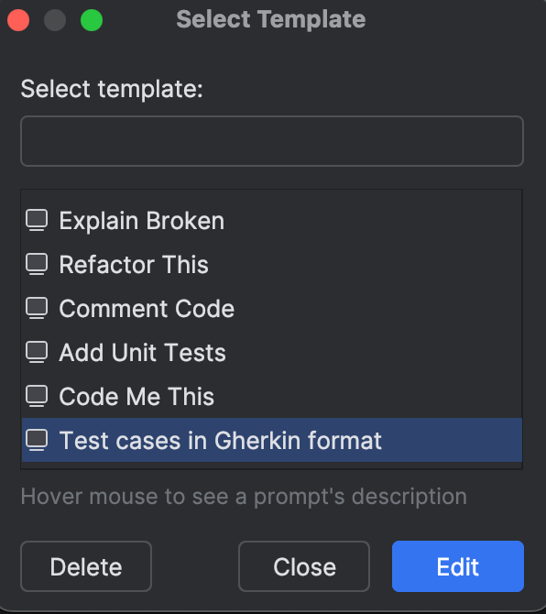Click the icon beside Refactor This

pos(37,264)
